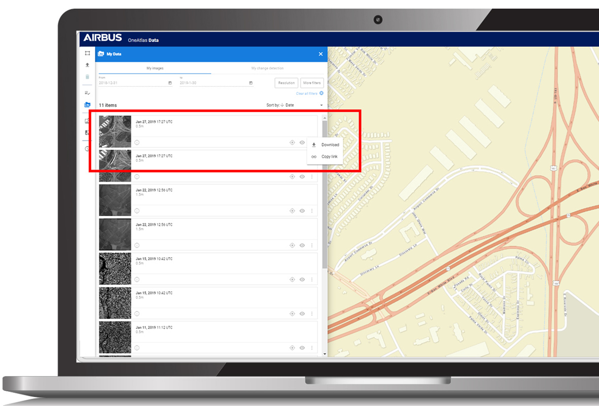Open the checklist icon in left sidebar

pyautogui.click(x=87, y=93)
